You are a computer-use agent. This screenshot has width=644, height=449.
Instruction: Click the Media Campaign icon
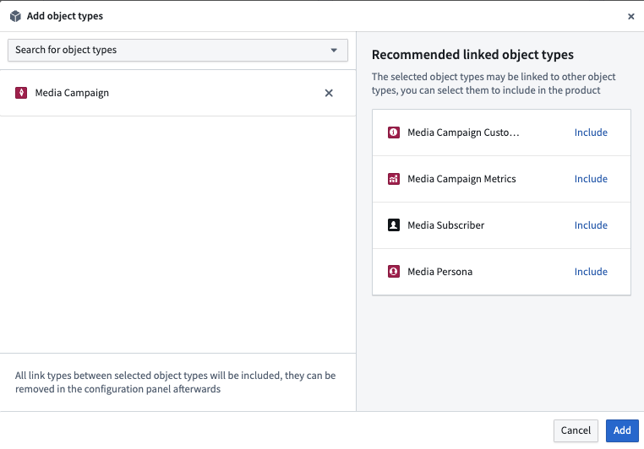coord(21,93)
